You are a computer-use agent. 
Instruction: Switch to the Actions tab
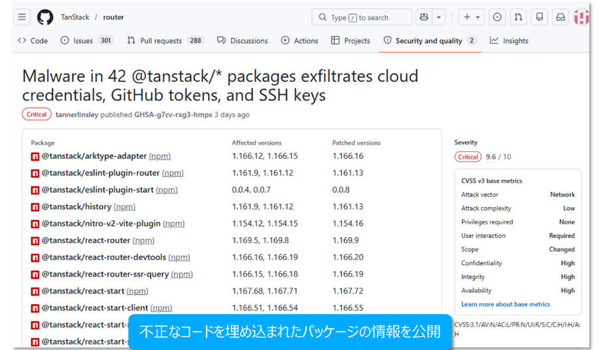299,41
